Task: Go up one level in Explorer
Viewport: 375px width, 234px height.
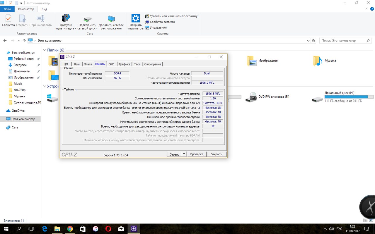Action: 24,41
